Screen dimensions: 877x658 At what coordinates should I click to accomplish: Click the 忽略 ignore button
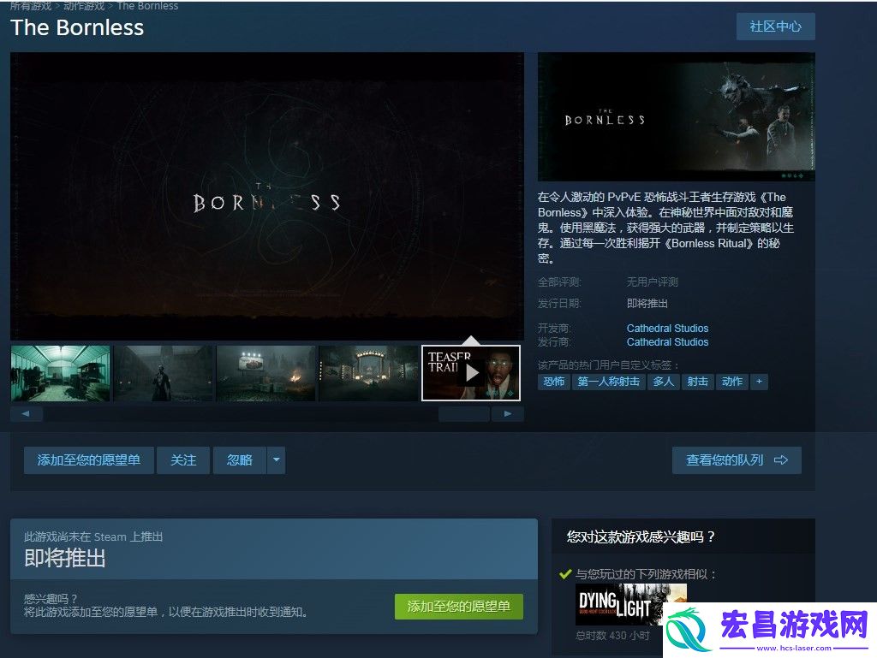click(240, 460)
